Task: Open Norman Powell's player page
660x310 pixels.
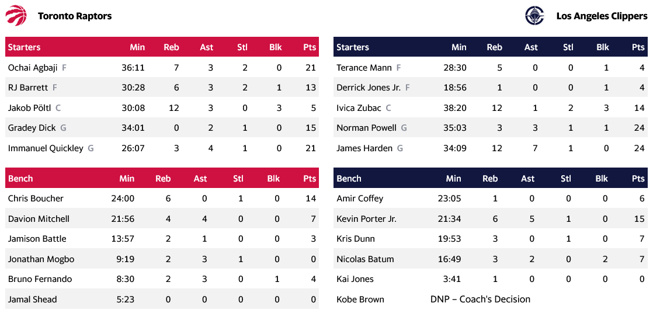Action: [x=366, y=128]
